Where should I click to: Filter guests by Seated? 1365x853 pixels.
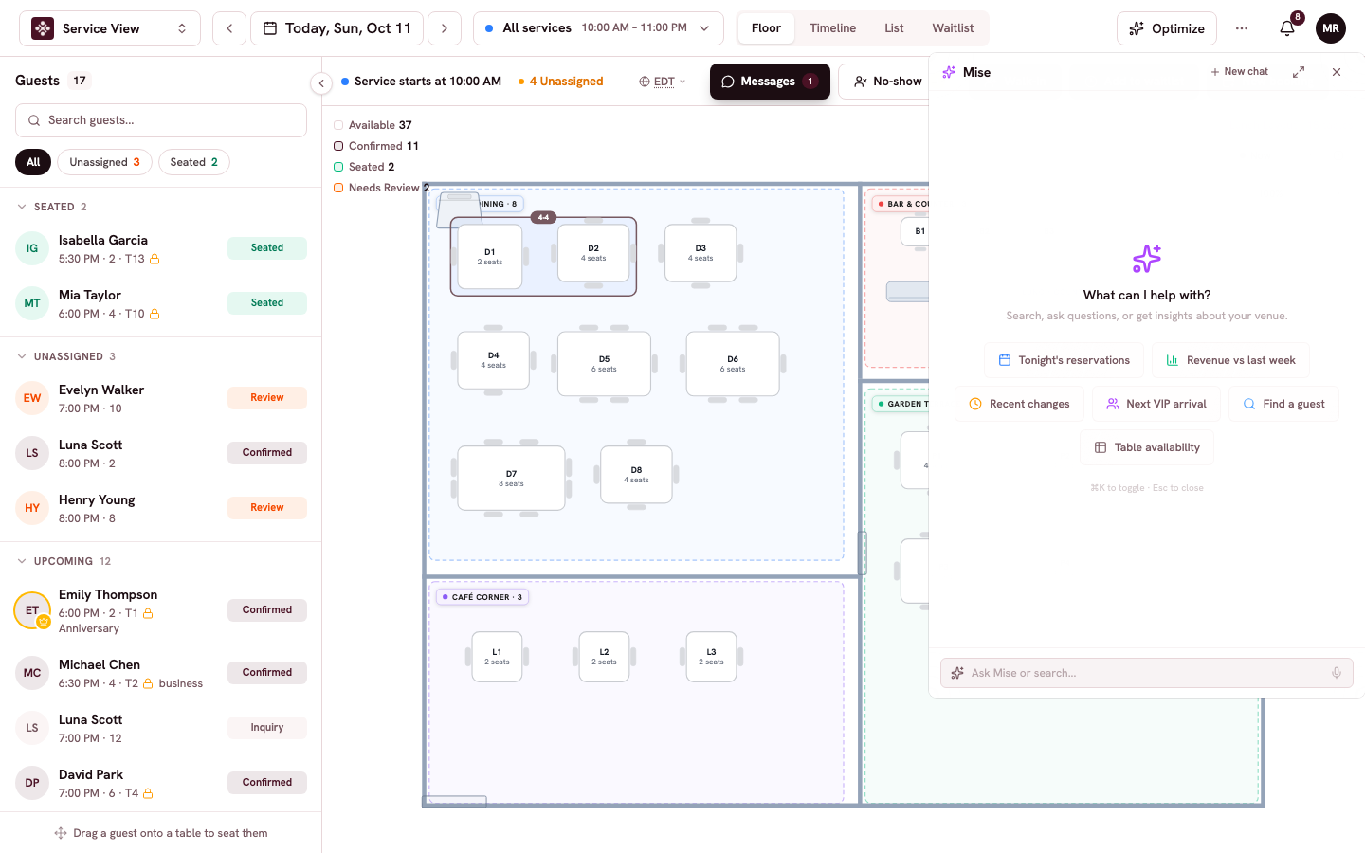[194, 162]
